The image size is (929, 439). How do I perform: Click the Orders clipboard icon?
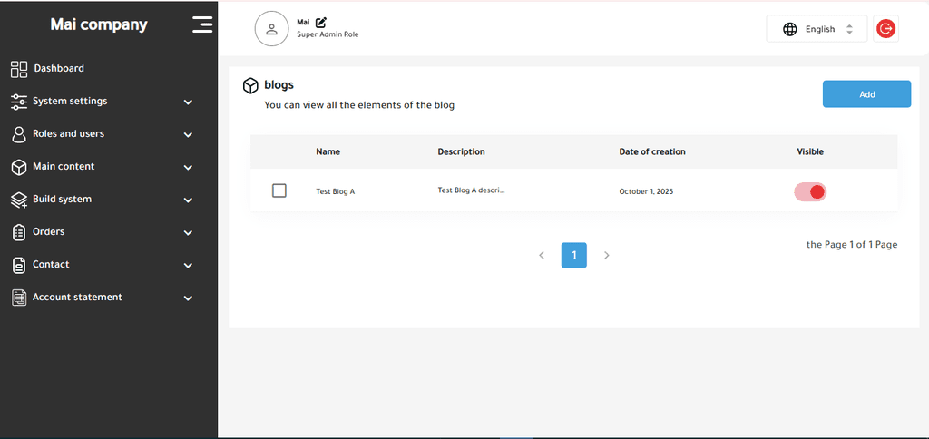tap(19, 232)
